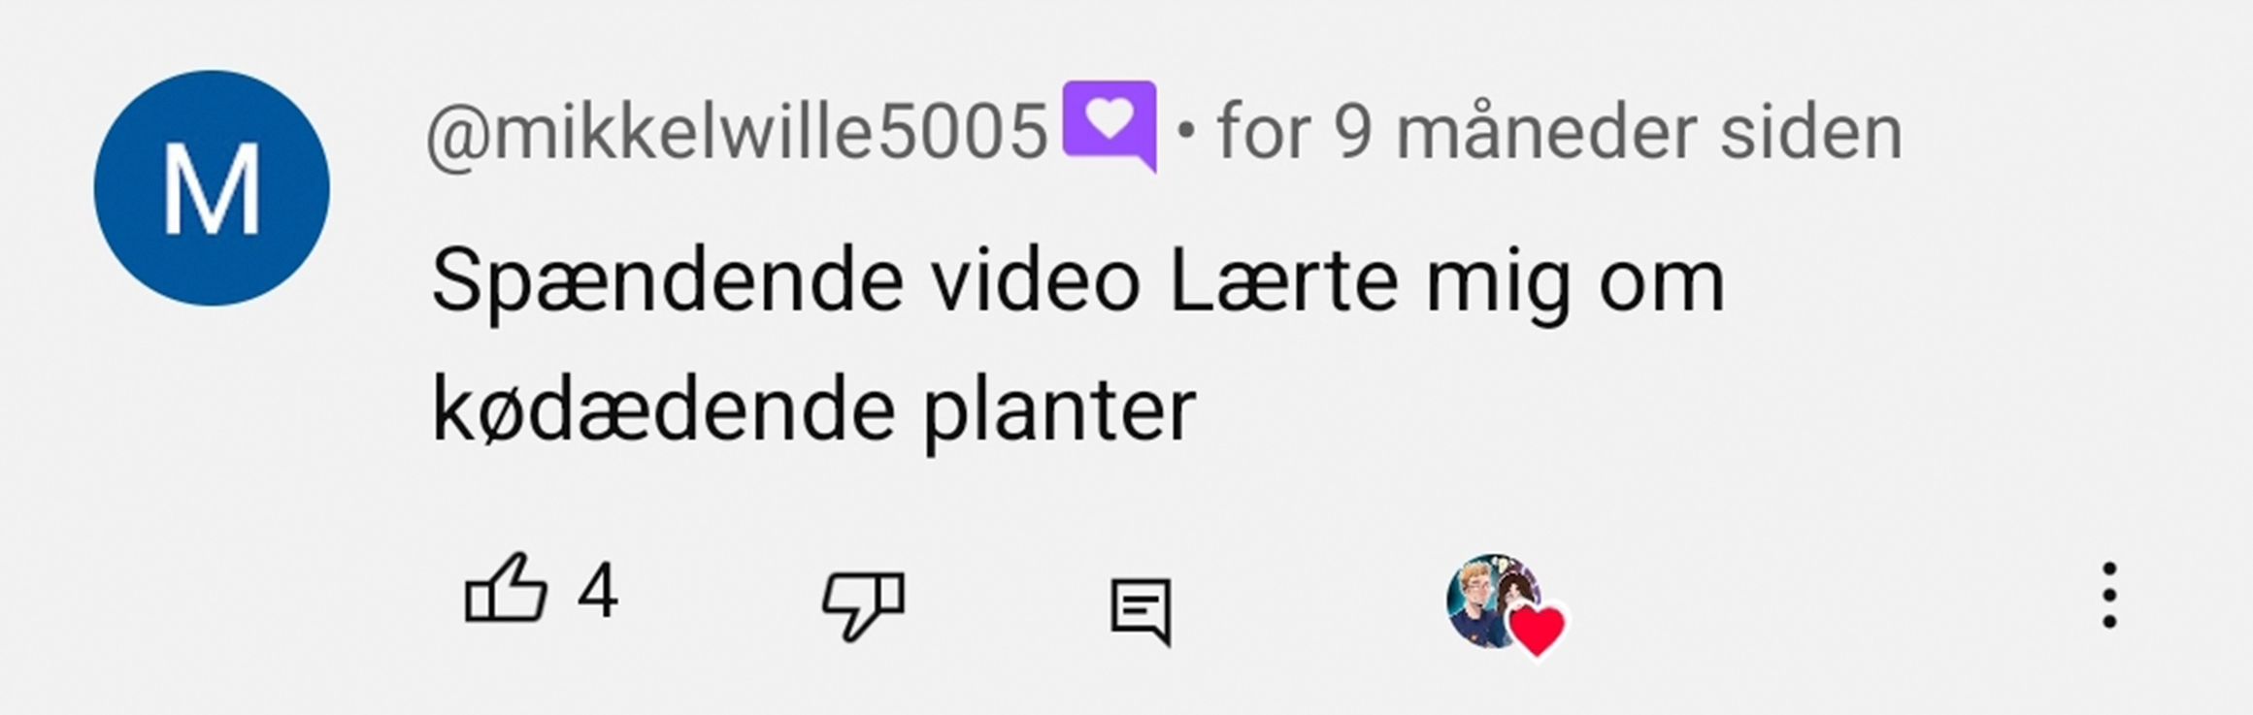Click the word 'kødædende' in the comment
The image size is (2253, 715).
coord(663,412)
